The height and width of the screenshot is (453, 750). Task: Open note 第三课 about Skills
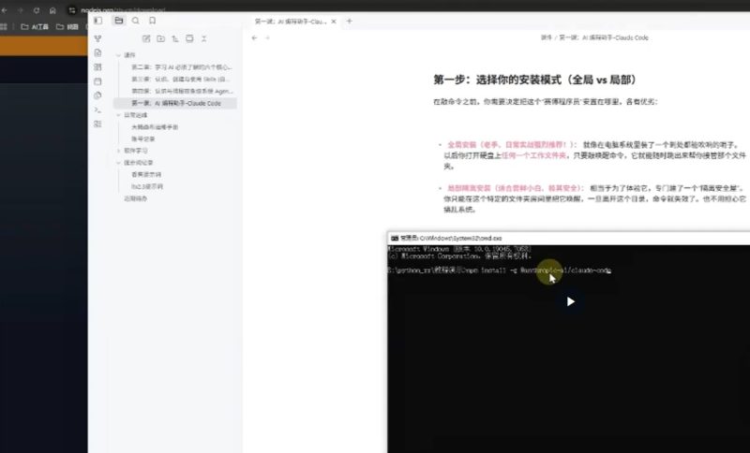coord(181,80)
